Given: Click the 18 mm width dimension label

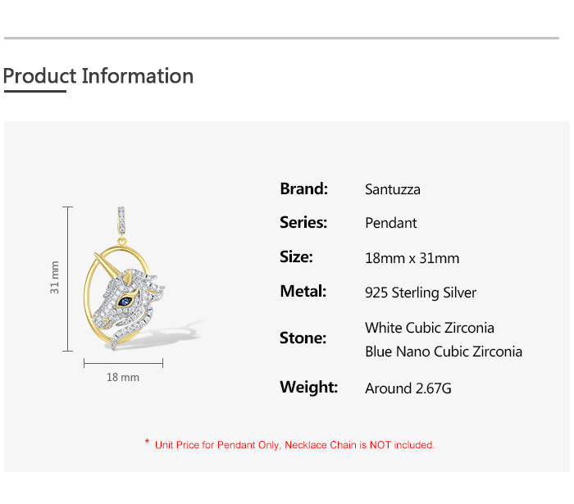Looking at the screenshot, I should [x=123, y=378].
